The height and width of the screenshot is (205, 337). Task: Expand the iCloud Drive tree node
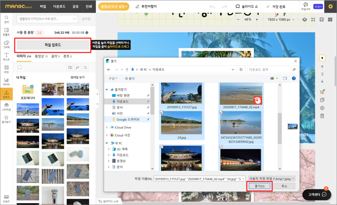click(107, 127)
